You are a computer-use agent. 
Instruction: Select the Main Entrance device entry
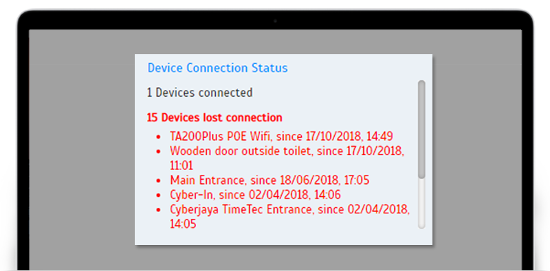[269, 180]
